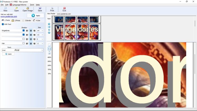Image resolution: width=197 pixels, height=111 pixels.
Task: Click the last page navigation arrow
Action: 49,33
